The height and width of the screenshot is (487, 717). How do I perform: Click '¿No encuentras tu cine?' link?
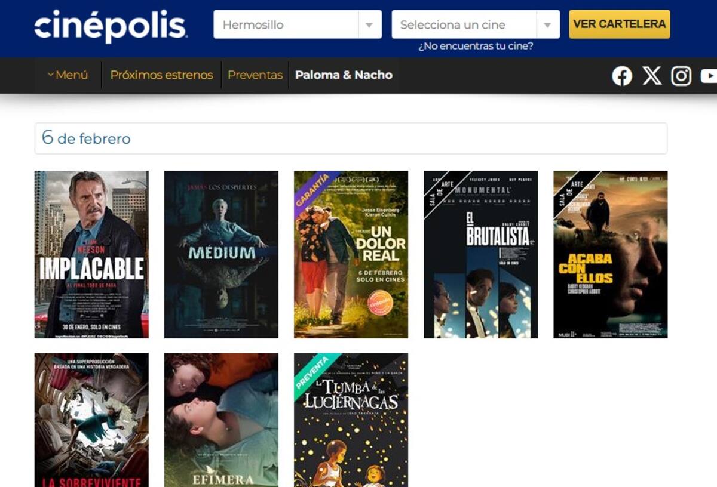point(476,46)
